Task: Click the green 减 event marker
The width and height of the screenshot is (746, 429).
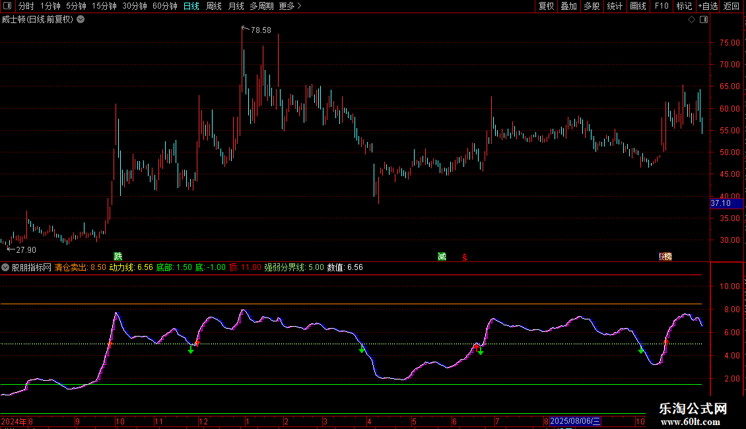Action: (442, 257)
